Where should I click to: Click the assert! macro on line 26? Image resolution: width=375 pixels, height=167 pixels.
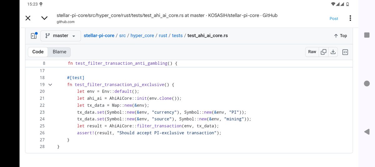[86, 133]
